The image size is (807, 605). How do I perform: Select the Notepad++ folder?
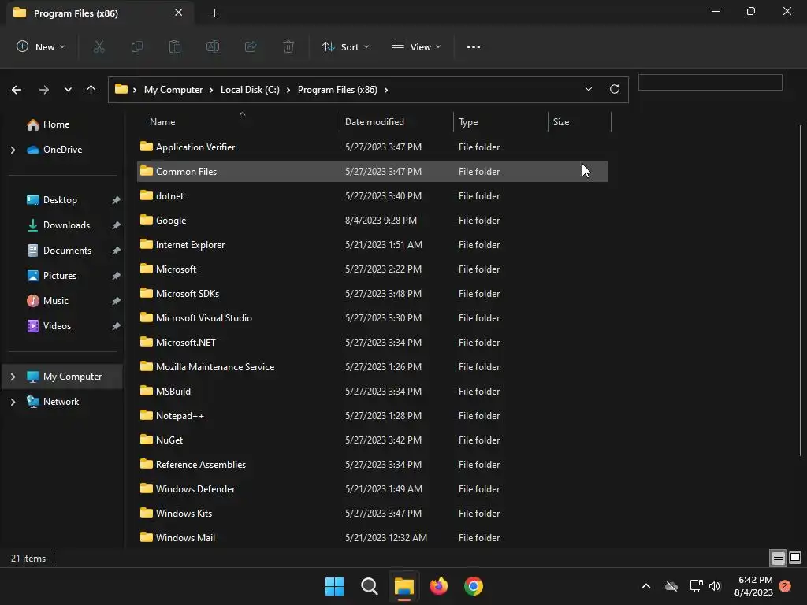pos(373,416)
